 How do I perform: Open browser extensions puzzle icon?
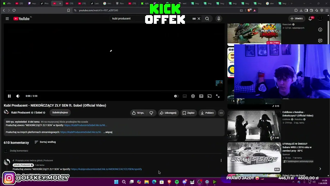coord(296,10)
